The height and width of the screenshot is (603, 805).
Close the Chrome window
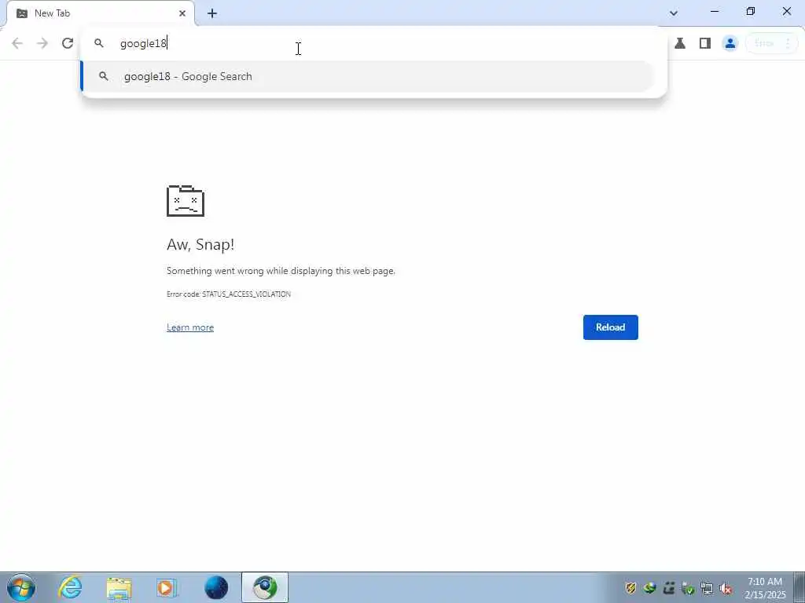[786, 11]
